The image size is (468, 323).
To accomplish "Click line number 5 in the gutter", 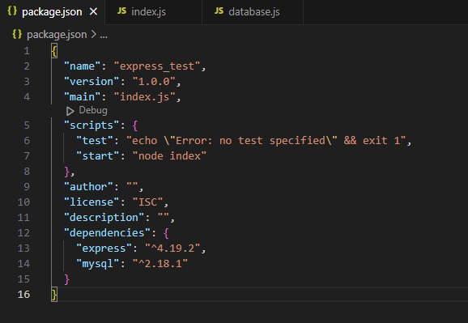I will pos(27,125).
